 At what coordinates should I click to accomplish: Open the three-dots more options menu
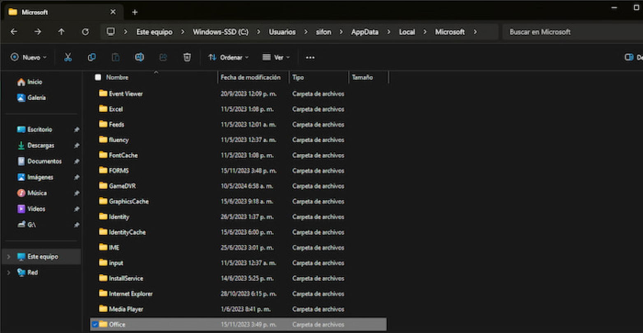(x=310, y=58)
